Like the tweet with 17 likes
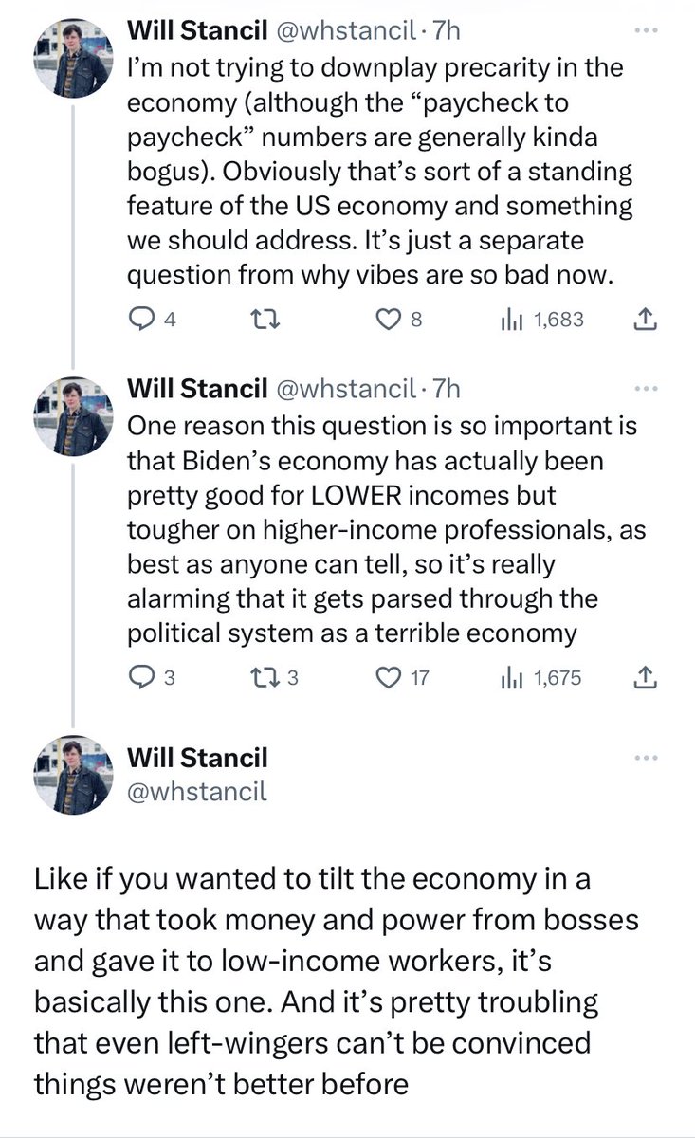The width and height of the screenshot is (695, 1138). pyautogui.click(x=387, y=678)
